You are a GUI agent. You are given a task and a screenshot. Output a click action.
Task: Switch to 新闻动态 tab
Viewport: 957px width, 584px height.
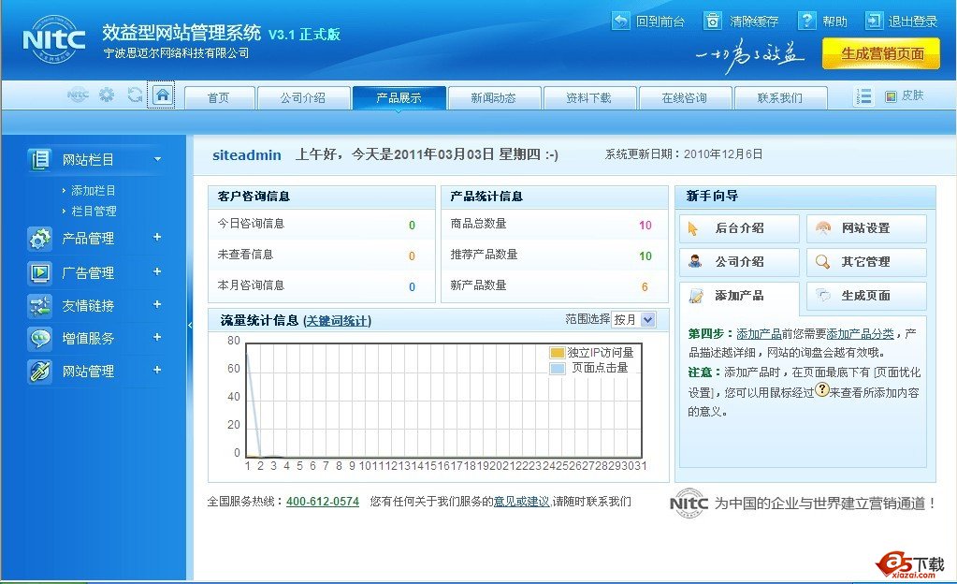tap(494, 97)
